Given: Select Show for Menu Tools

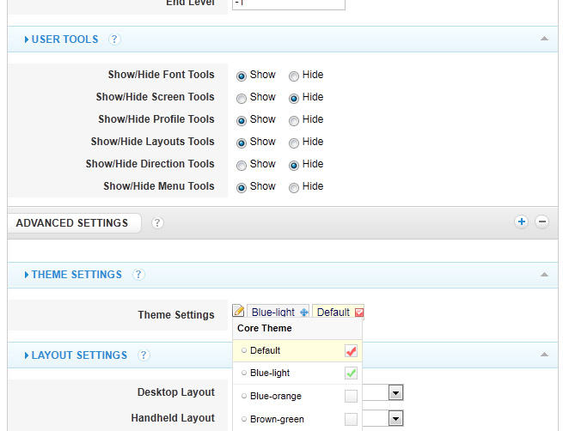Looking at the screenshot, I should tap(242, 187).
